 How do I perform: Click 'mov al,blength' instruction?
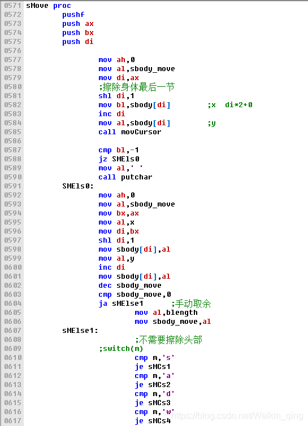[166, 313]
